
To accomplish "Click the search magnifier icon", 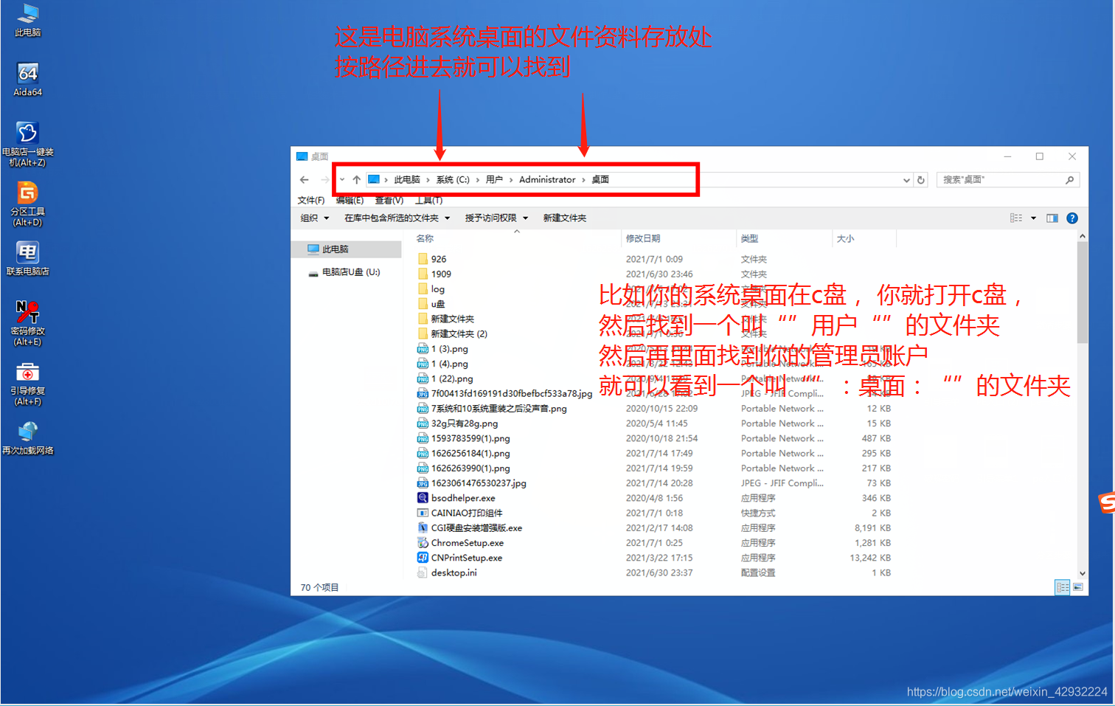I will [x=1069, y=179].
